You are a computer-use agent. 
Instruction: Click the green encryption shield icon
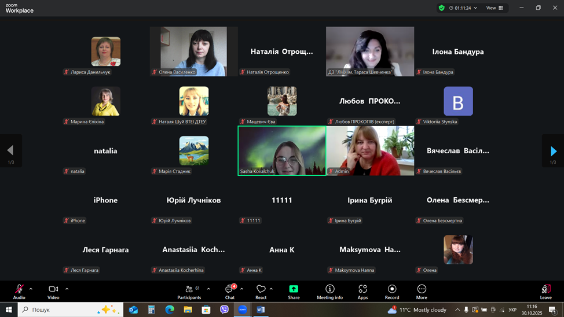[x=442, y=8]
